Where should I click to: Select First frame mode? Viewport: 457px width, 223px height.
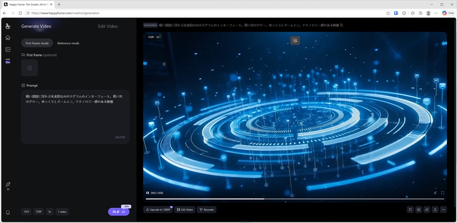(37, 43)
